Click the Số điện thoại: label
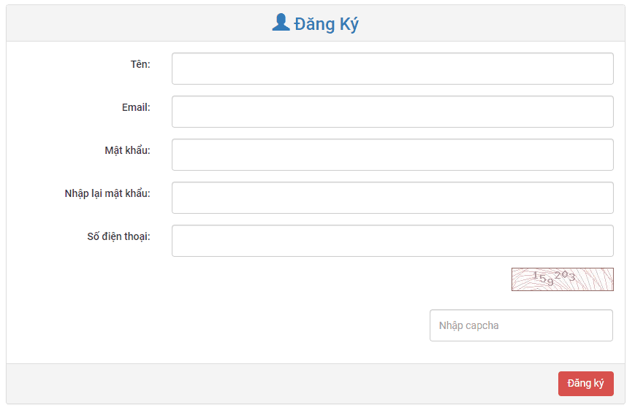 tap(118, 236)
